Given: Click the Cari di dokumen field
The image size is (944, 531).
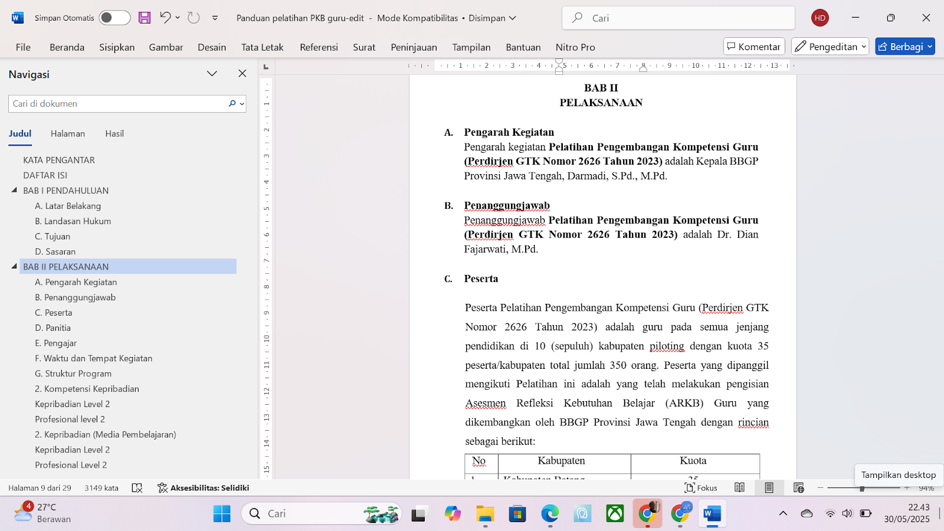Looking at the screenshot, I should (117, 104).
